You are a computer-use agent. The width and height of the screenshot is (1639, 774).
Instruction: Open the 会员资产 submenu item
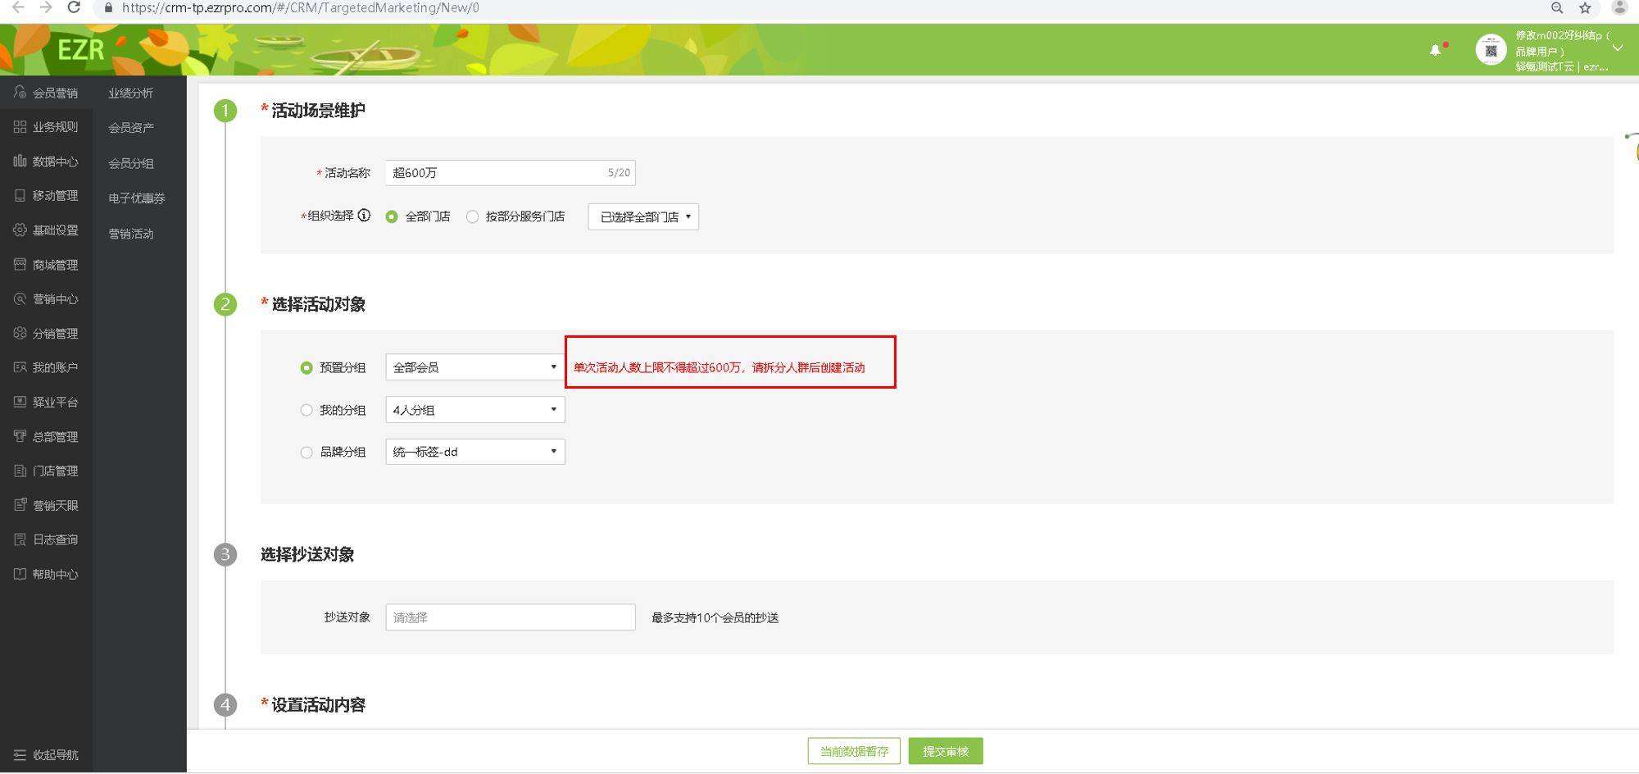click(131, 127)
